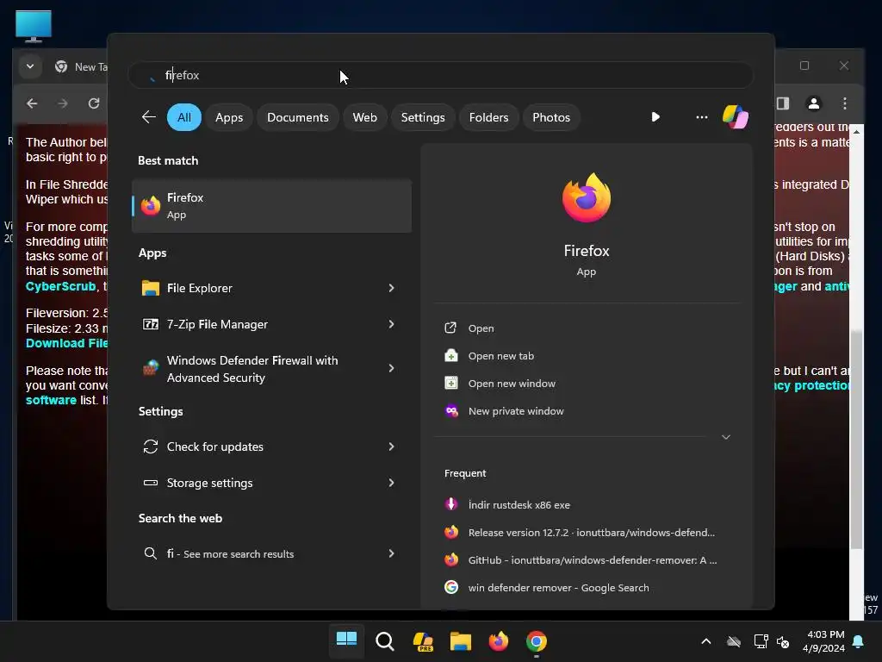Open the notifications bell icon
This screenshot has width=882, height=662.
coord(859,641)
